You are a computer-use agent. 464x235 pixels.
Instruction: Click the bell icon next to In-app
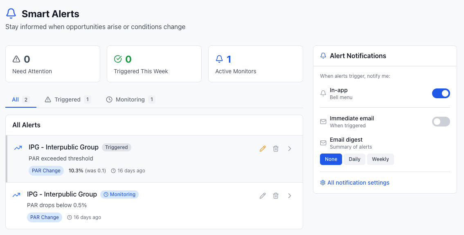323,93
